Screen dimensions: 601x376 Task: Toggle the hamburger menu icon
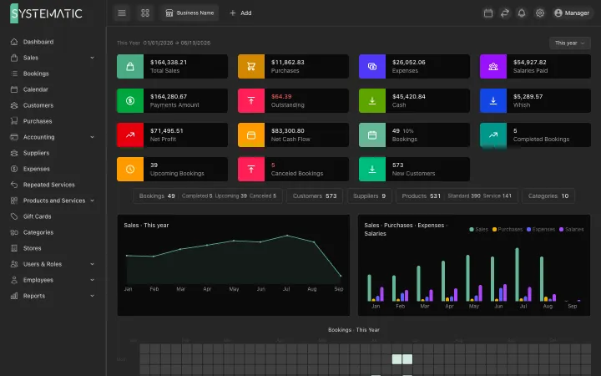click(x=122, y=13)
